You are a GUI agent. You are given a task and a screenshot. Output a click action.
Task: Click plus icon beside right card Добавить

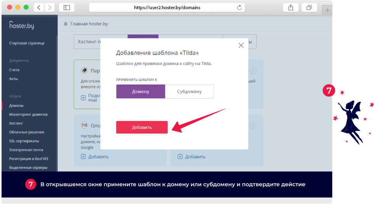180,157
